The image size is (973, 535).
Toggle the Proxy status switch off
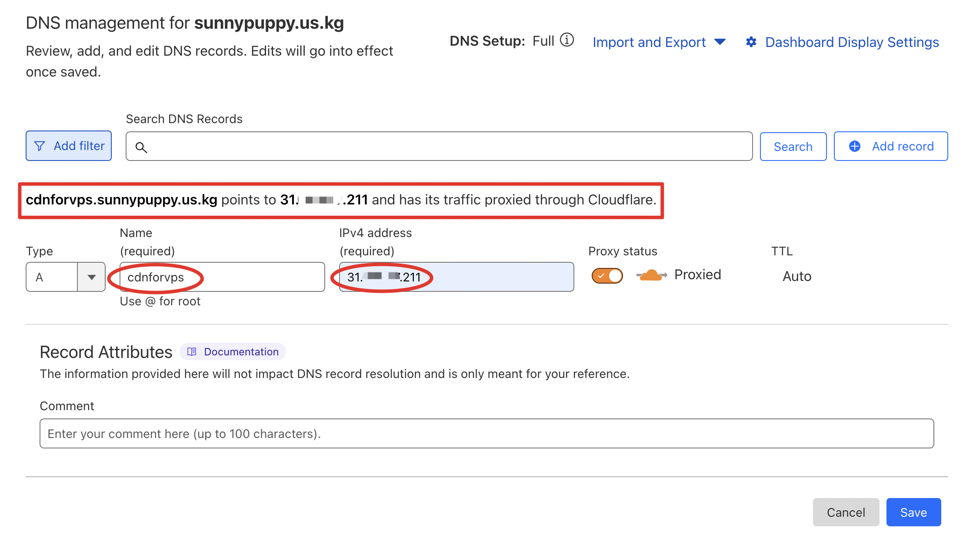click(607, 275)
